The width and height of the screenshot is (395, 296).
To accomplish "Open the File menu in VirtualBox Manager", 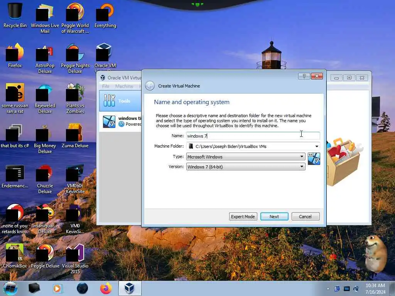I will (x=106, y=86).
